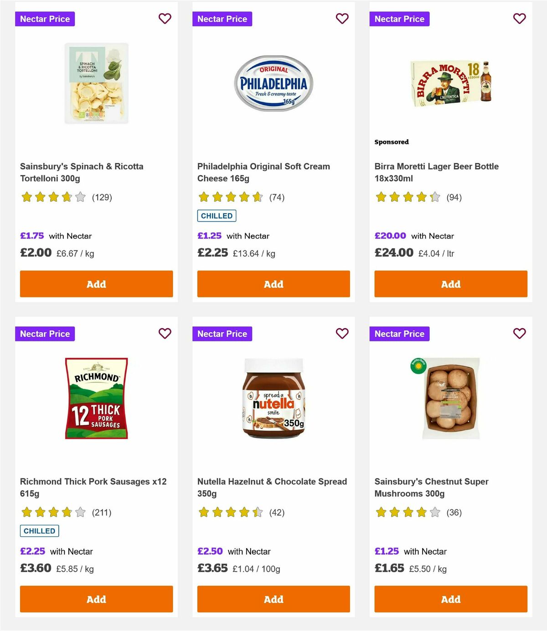Click the Nutella jar product image

(273, 397)
